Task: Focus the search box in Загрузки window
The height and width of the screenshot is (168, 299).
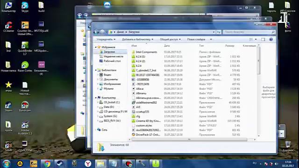Action: tap(249, 32)
